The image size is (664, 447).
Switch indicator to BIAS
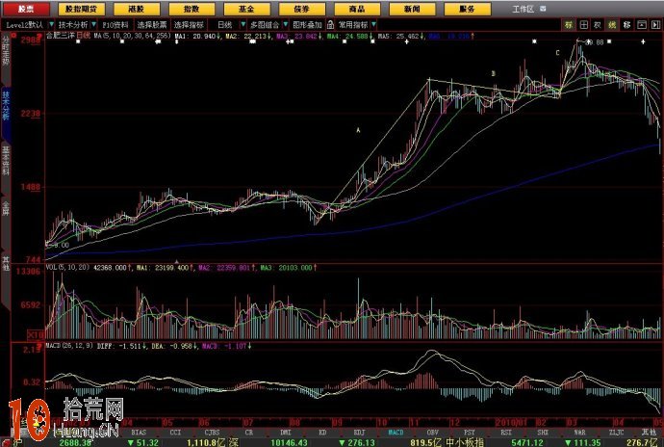pyautogui.click(x=139, y=433)
